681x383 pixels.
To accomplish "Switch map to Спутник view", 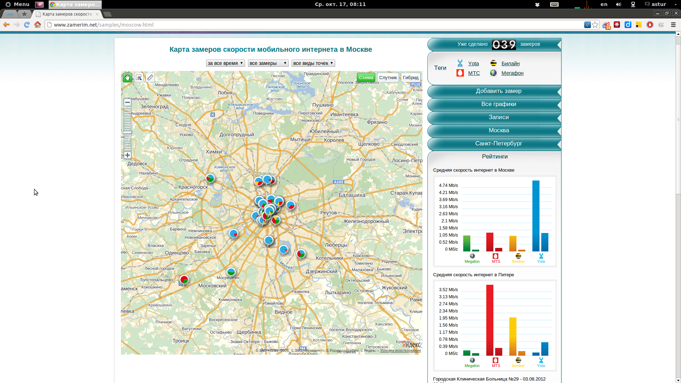I will tap(388, 77).
